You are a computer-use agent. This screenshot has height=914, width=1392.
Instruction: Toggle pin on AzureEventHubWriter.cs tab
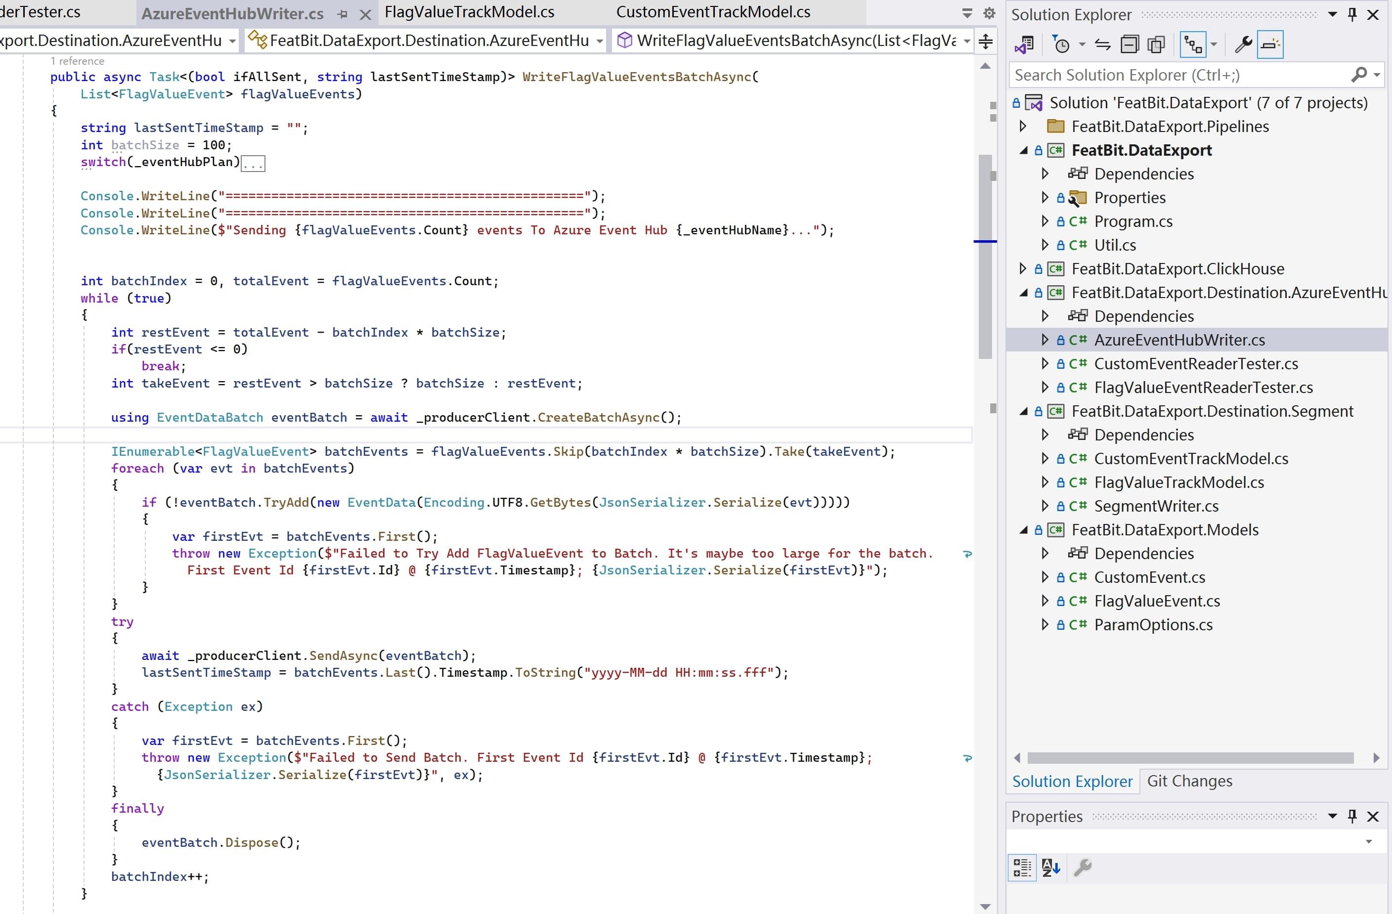coord(343,14)
